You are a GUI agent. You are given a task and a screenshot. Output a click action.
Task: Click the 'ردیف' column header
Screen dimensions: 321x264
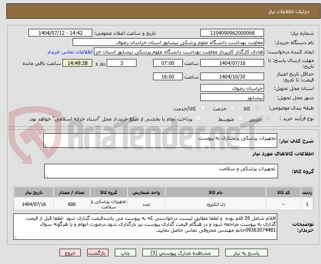(307, 192)
